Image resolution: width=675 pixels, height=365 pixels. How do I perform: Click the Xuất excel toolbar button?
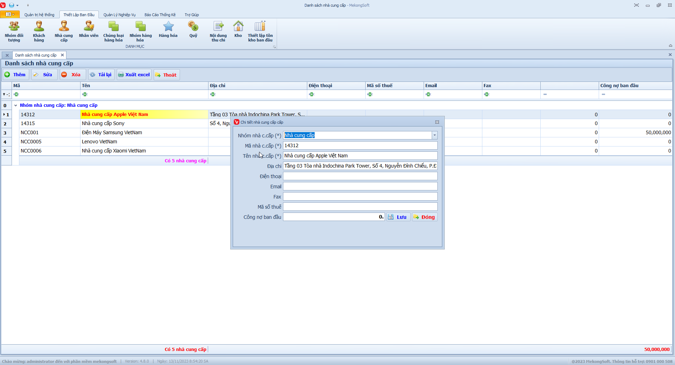134,75
